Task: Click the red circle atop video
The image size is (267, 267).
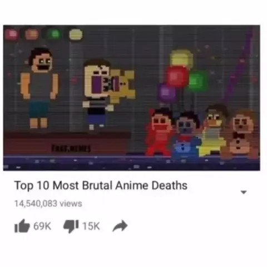Action: (12, 34)
